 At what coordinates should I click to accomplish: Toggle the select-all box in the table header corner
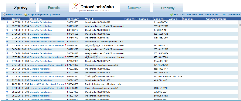pos(3,19)
